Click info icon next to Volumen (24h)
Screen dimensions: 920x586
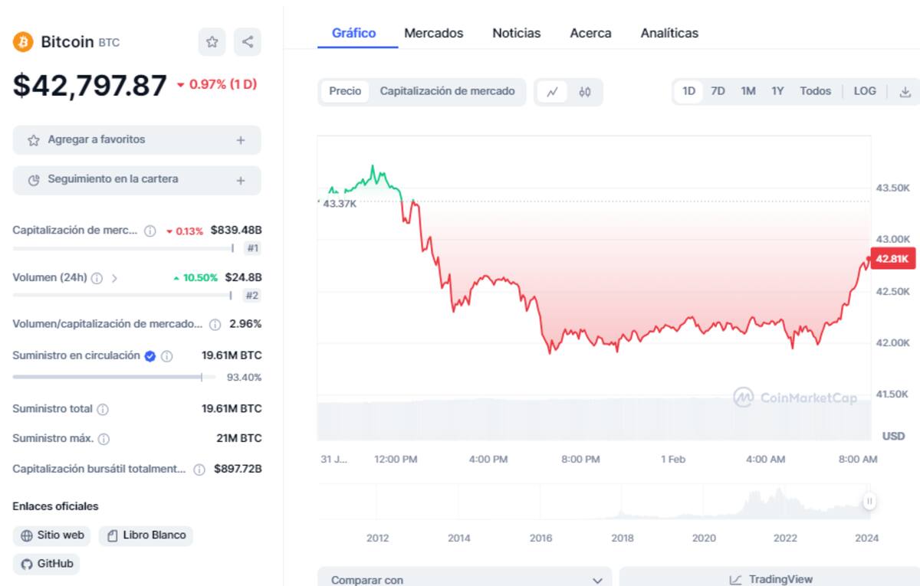[97, 278]
